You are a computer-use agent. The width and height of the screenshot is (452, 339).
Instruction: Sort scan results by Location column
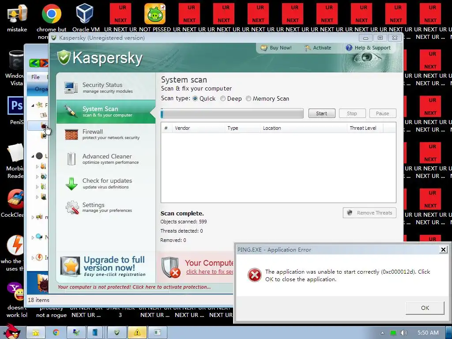(x=304, y=128)
